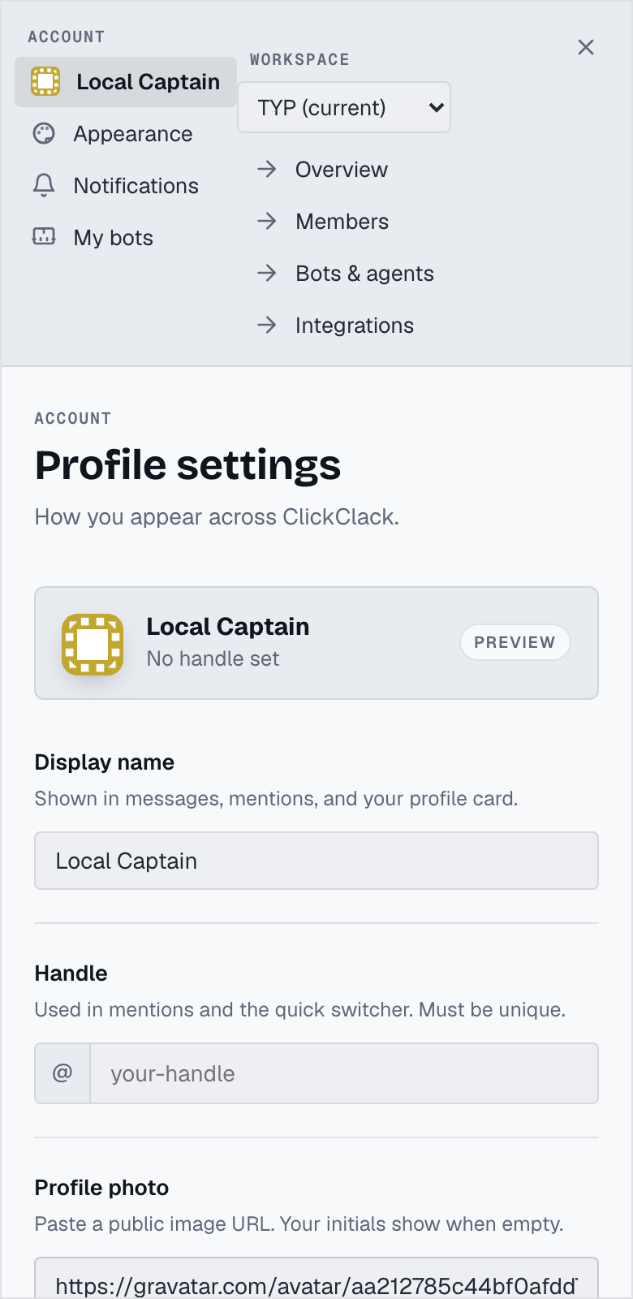Open the TYP (current) workspace dropdown
The width and height of the screenshot is (633, 1299).
344,107
